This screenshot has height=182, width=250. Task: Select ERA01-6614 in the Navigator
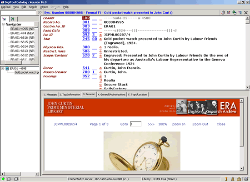(22, 46)
